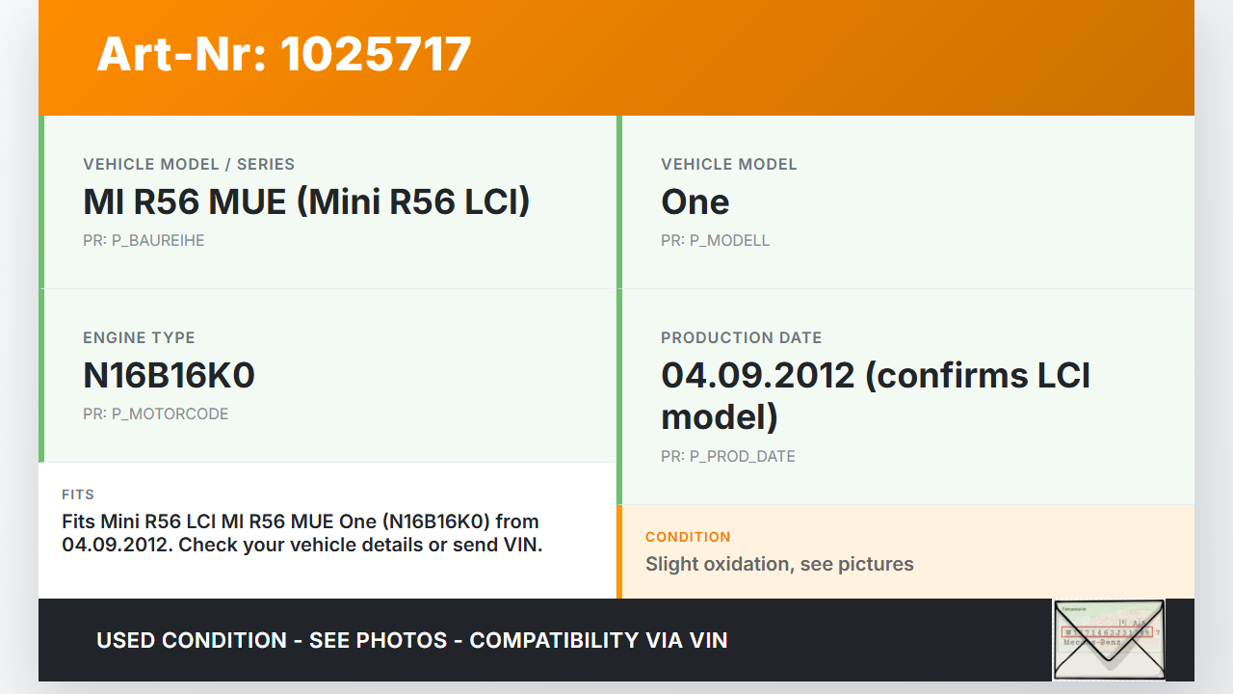1233x694 pixels.
Task: Click the PR: P_MOTORCODE sublabel
Action: (x=155, y=414)
